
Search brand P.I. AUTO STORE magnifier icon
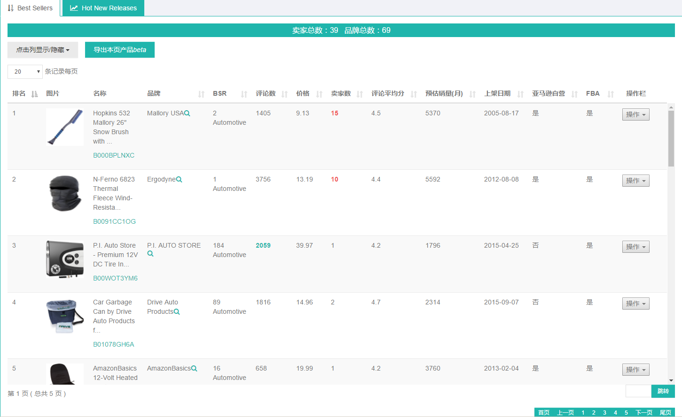[150, 254]
